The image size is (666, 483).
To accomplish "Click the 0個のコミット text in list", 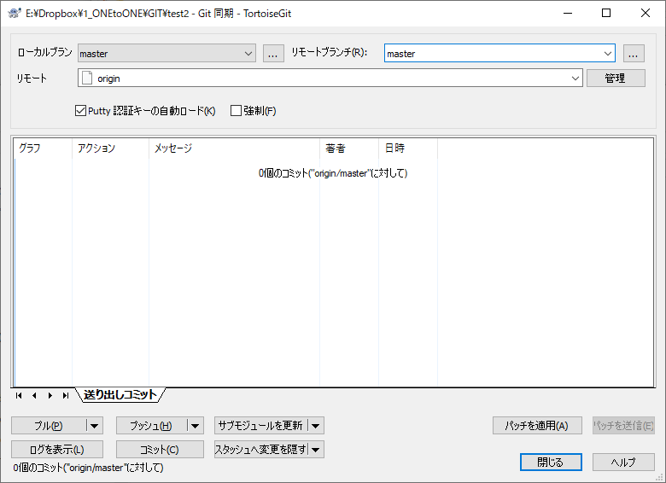I will coord(333,173).
